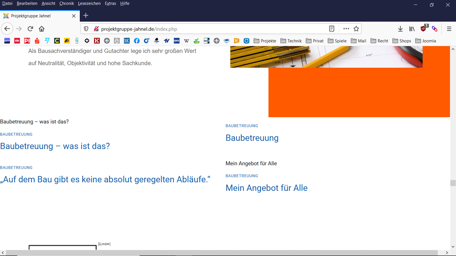Open the green N bookmark

(77, 41)
